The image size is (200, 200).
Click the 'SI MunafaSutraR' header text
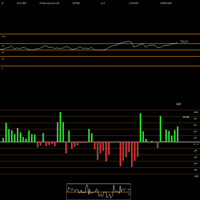(49, 3)
